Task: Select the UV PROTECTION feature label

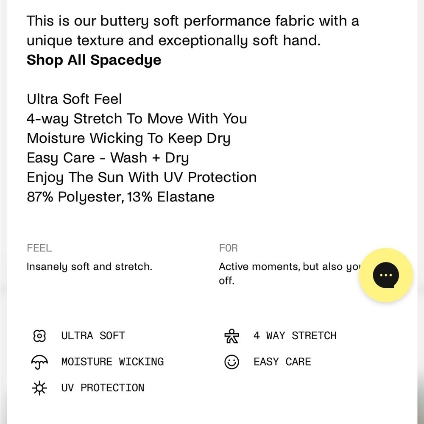Action: [103, 388]
